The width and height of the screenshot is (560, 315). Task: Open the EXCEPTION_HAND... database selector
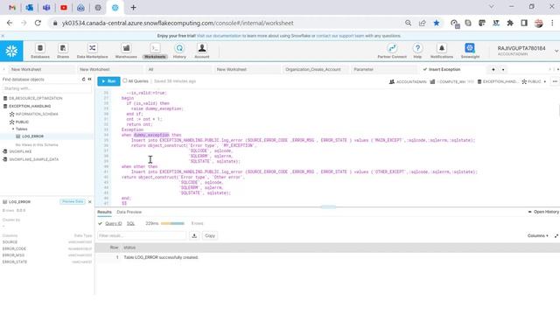498,81
